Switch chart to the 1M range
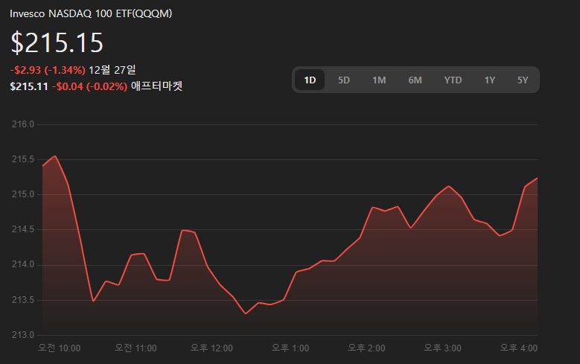This screenshot has width=580, height=364. (x=379, y=80)
